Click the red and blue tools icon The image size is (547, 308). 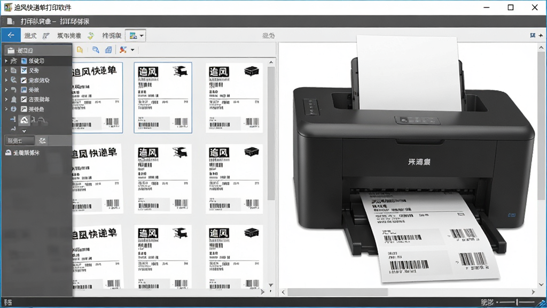click(x=123, y=50)
